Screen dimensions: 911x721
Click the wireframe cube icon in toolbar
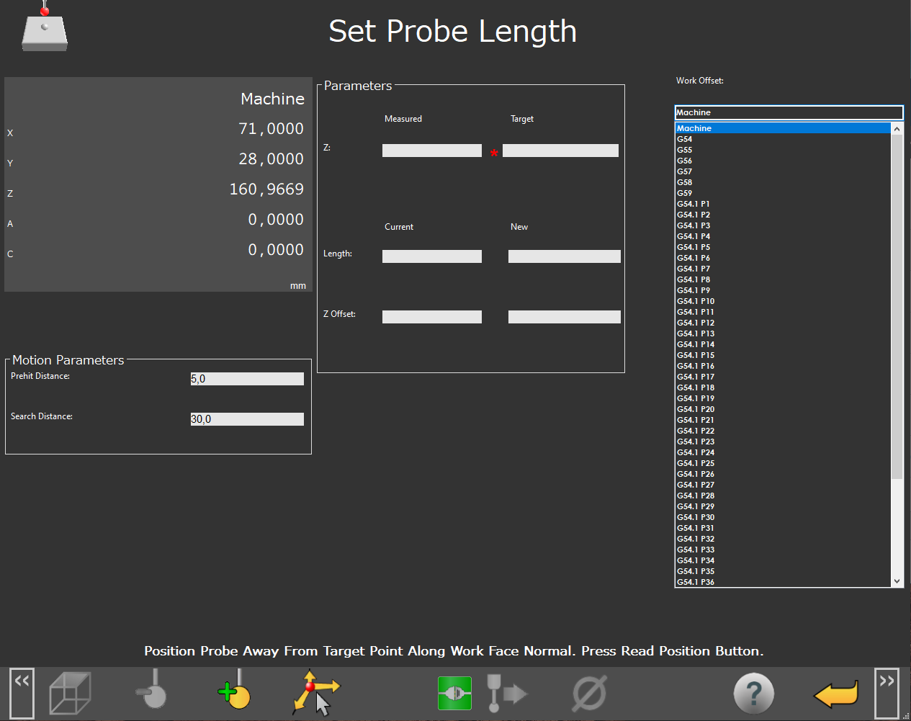coord(70,693)
